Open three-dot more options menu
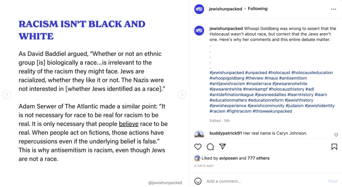 [x=334, y=9]
